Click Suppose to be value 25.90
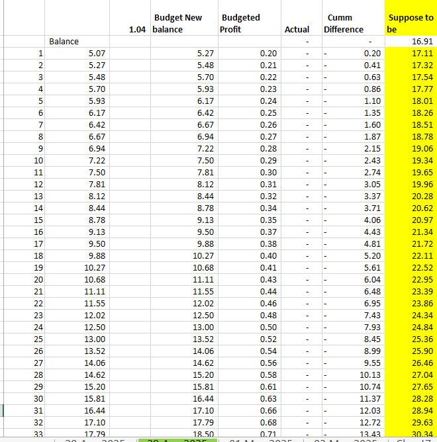437x442 pixels. pos(411,351)
